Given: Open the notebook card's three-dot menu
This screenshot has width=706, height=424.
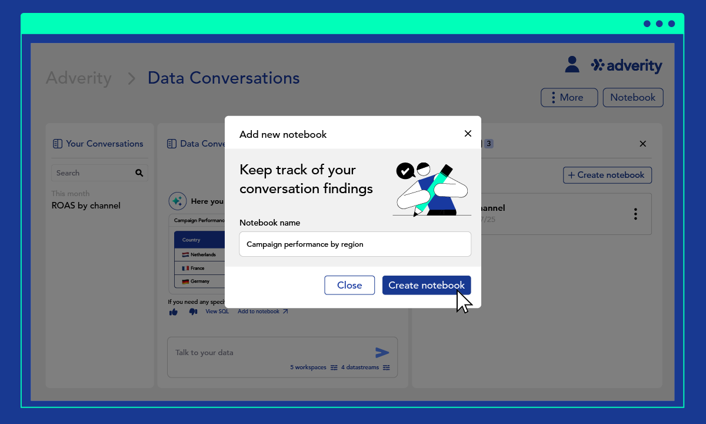Looking at the screenshot, I should [635, 214].
